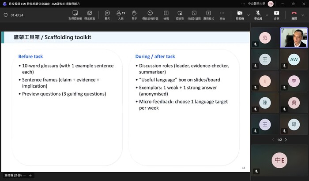Viewport: 309px width, 181px height.
Task: Select the presenter's live video thumbnail
Action: tap(294, 37)
